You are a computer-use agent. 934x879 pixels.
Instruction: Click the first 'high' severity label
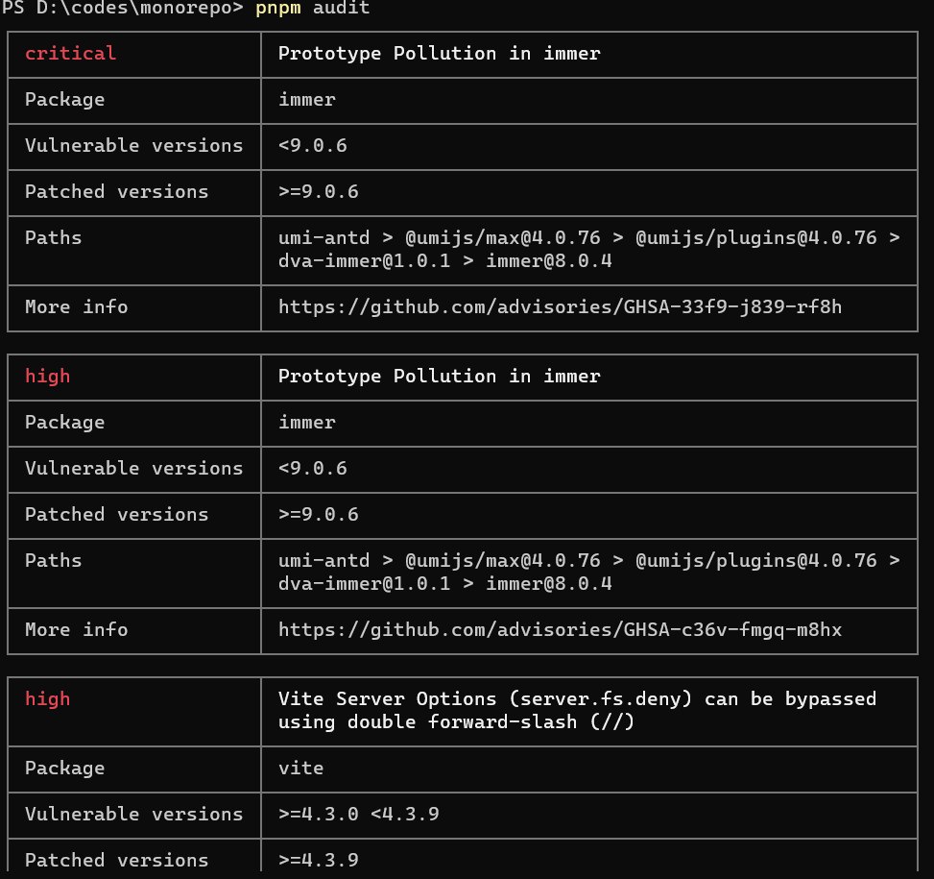(48, 377)
